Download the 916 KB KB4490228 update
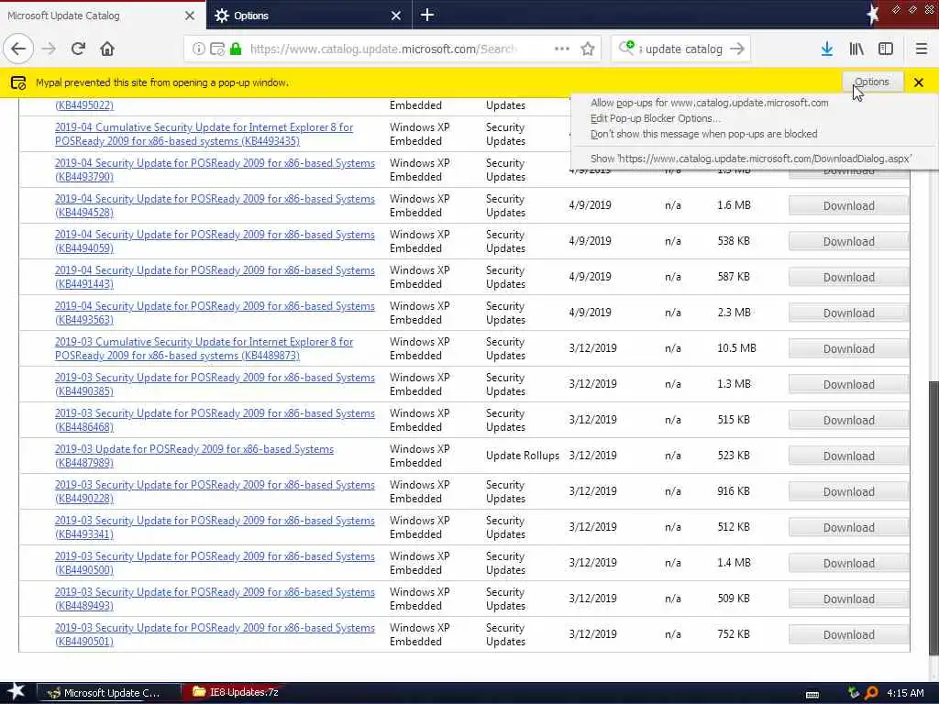The width and height of the screenshot is (939, 704). pos(848,491)
